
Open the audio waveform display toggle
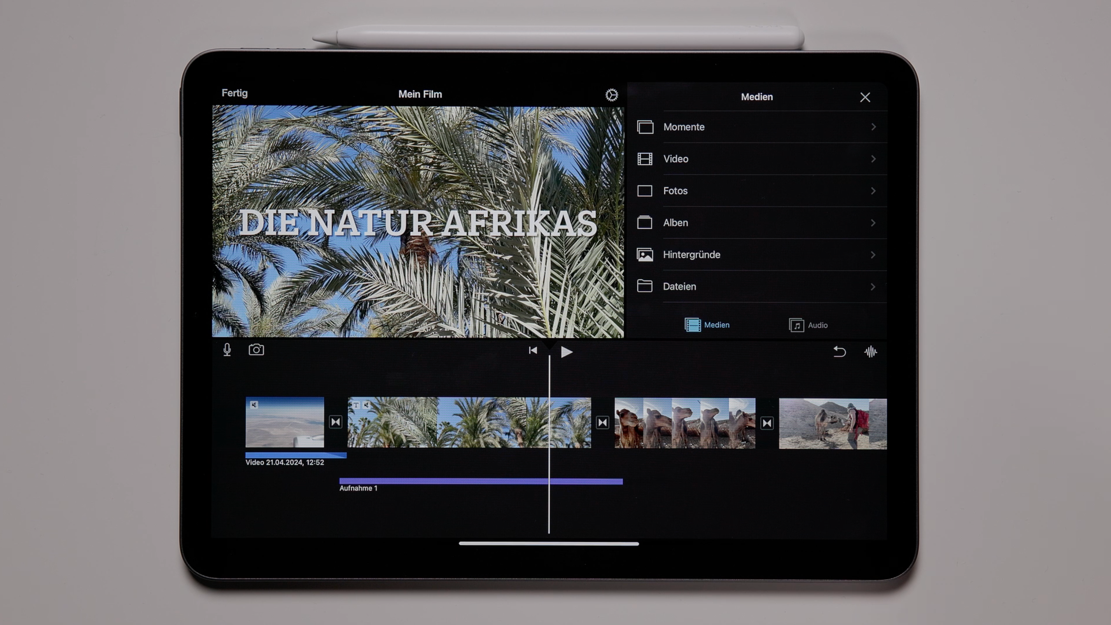(x=870, y=352)
